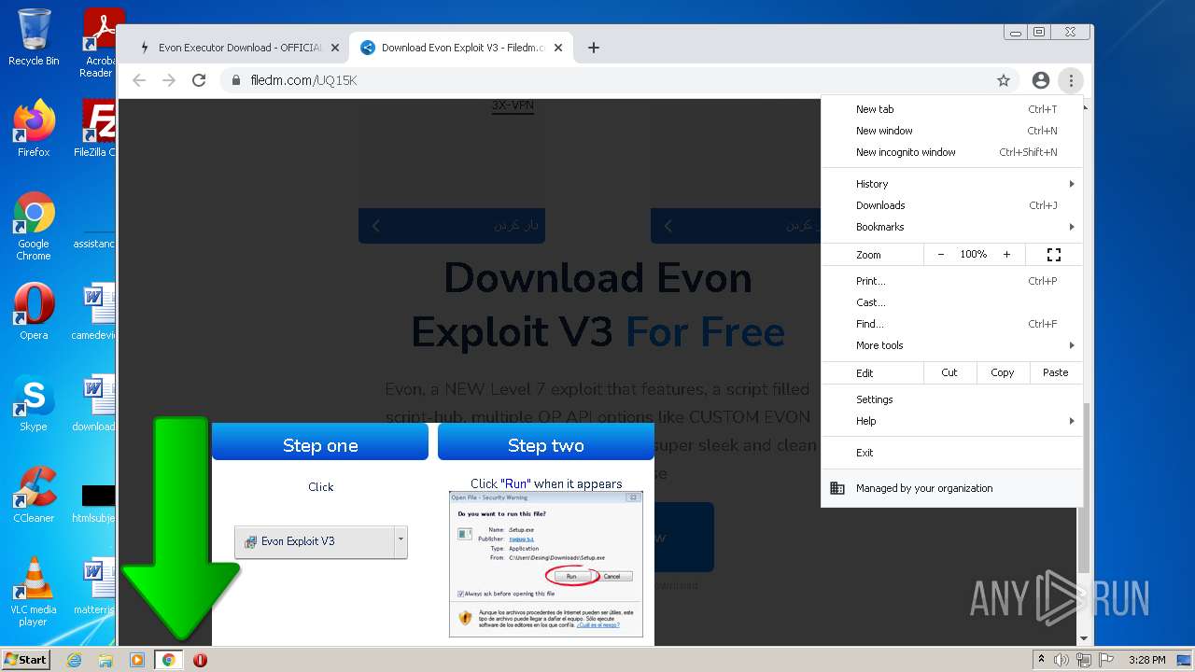The image size is (1195, 672).
Task: Click the taskbar clock 3:28 PM
Action: point(1146,660)
